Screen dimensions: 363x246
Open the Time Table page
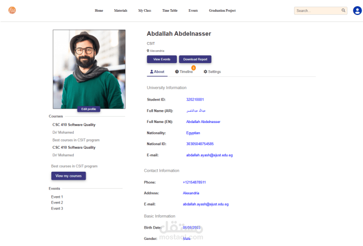pos(170,10)
